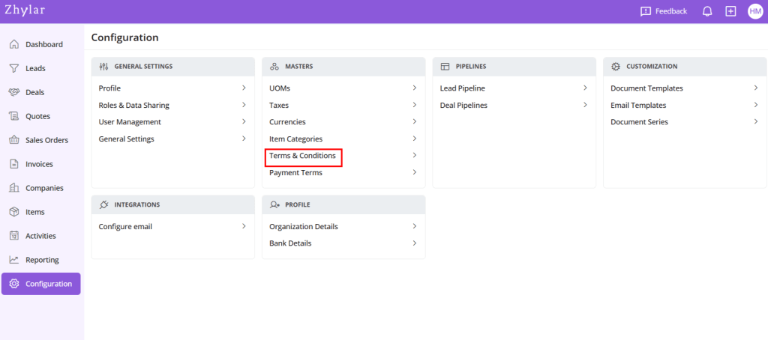Open Roles & Data Sharing settings
The width and height of the screenshot is (768, 340).
[x=133, y=106]
